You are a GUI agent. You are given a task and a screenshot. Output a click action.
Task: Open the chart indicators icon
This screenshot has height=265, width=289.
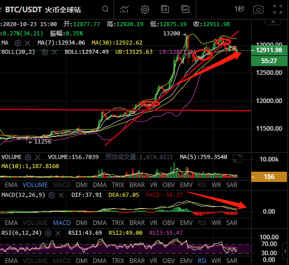[124, 9]
